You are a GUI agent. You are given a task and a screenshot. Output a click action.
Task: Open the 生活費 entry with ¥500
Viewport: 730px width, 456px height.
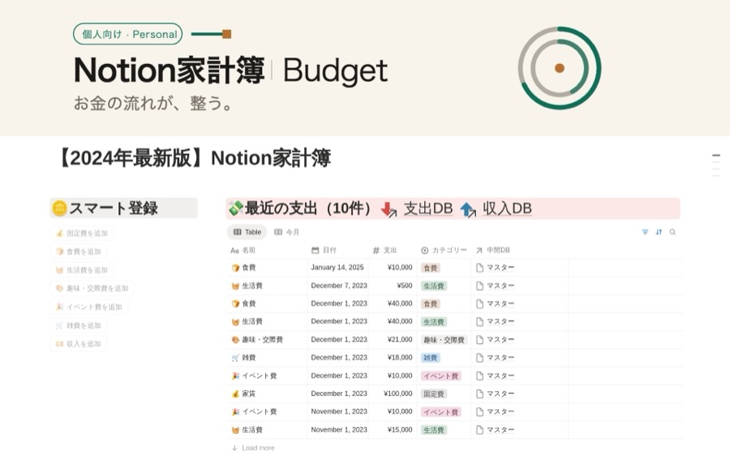pos(252,286)
